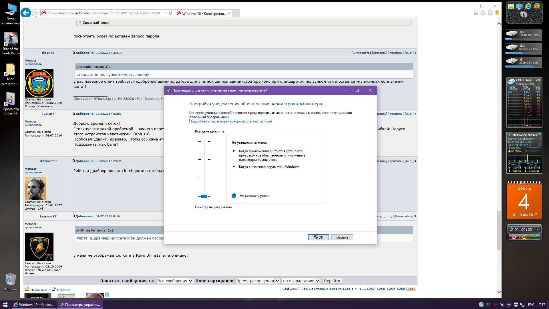Click Подробнее о параметрах контроля link
Image resolution: width=549 pixels, height=309 pixels.
tap(230, 121)
